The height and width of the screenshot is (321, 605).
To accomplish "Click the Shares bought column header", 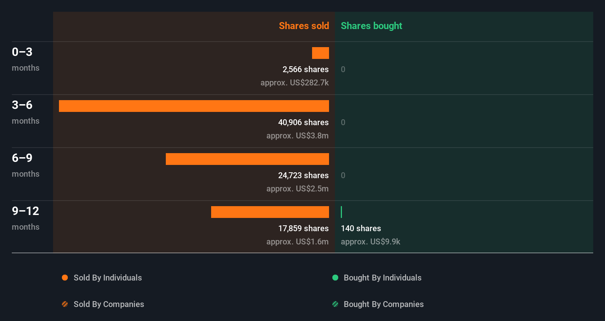I will pyautogui.click(x=371, y=26).
